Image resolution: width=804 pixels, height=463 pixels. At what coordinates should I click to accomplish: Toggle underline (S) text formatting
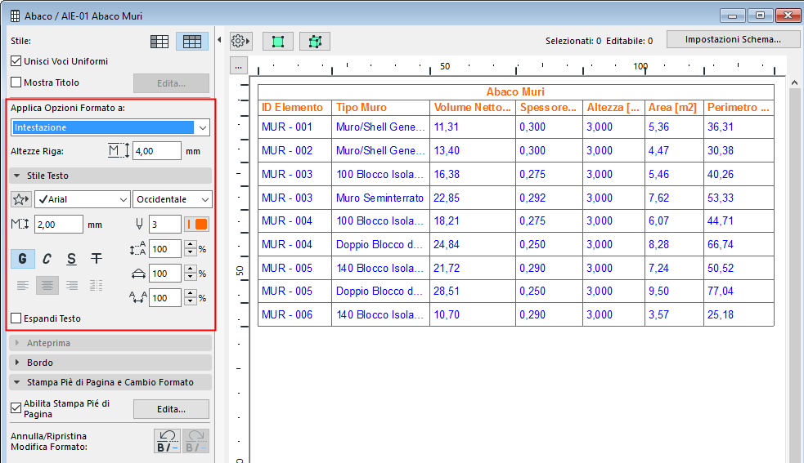point(72,259)
